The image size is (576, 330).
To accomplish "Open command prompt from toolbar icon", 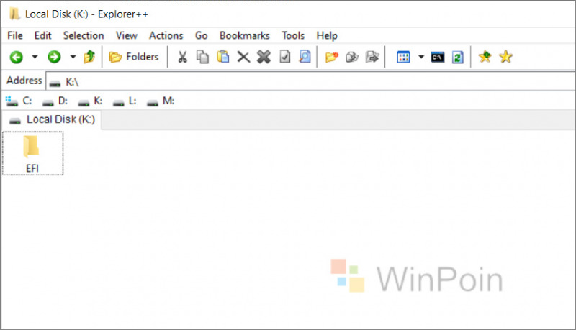I will [x=437, y=57].
